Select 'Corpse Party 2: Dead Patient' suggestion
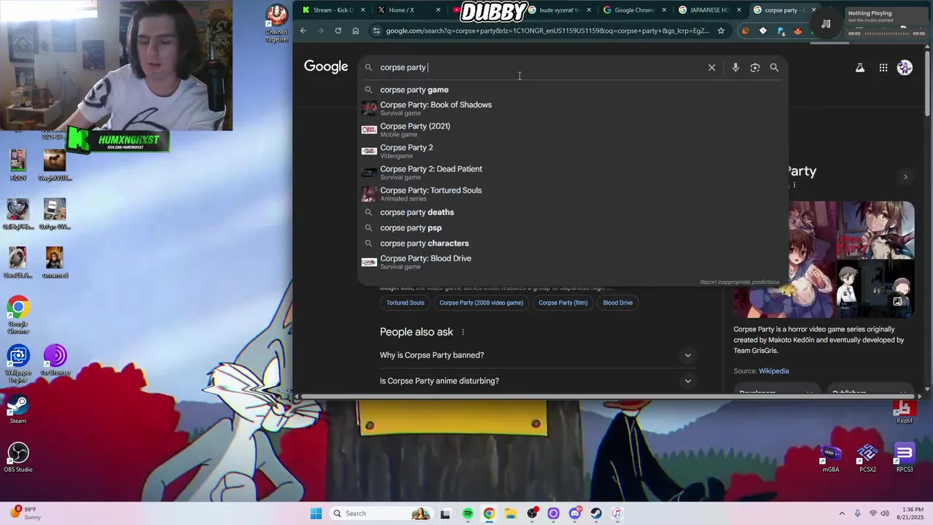Image resolution: width=933 pixels, height=525 pixels. [572, 172]
